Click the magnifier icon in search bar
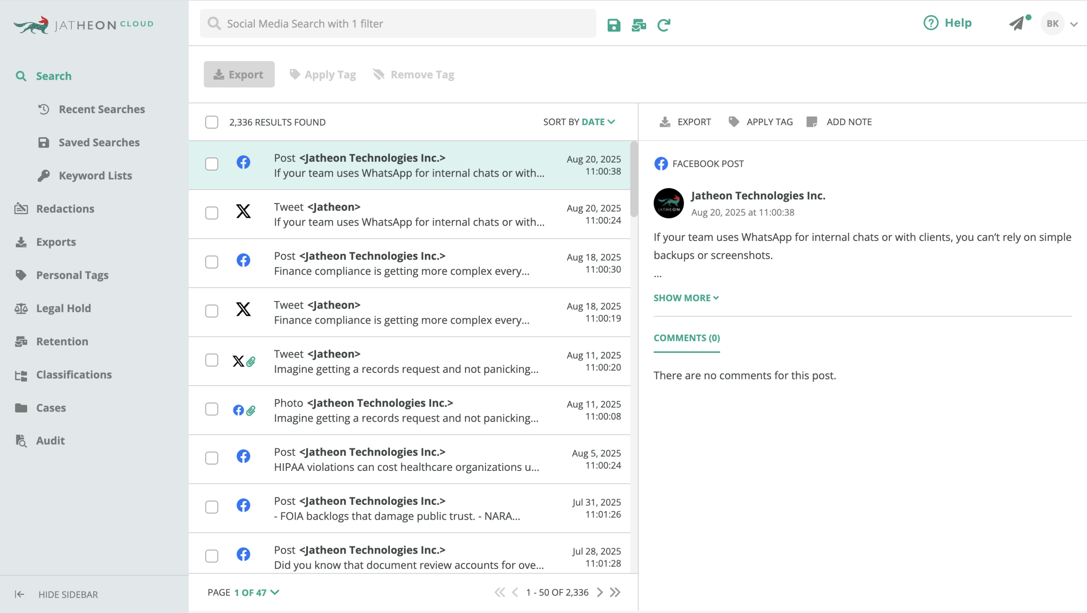This screenshot has height=613, width=1087. tap(214, 23)
